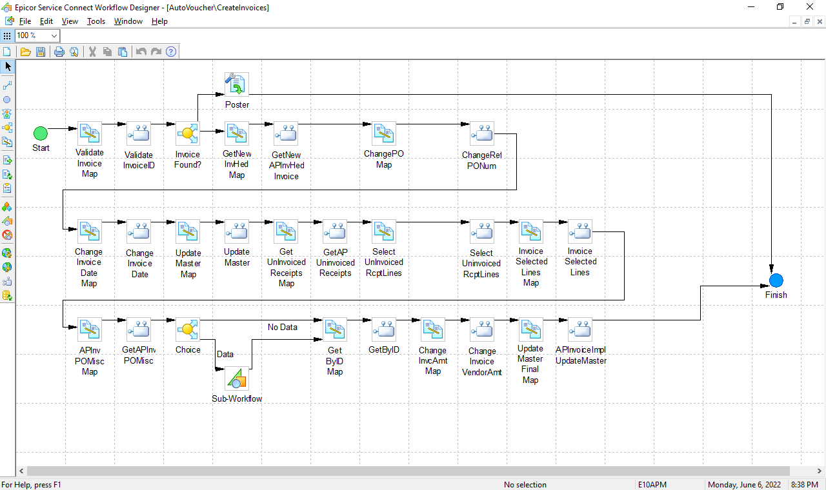Redo the last undone action
This screenshot has height=490, width=826.
click(x=156, y=52)
